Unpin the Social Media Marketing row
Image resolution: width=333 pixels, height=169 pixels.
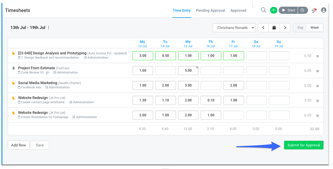click(14, 83)
